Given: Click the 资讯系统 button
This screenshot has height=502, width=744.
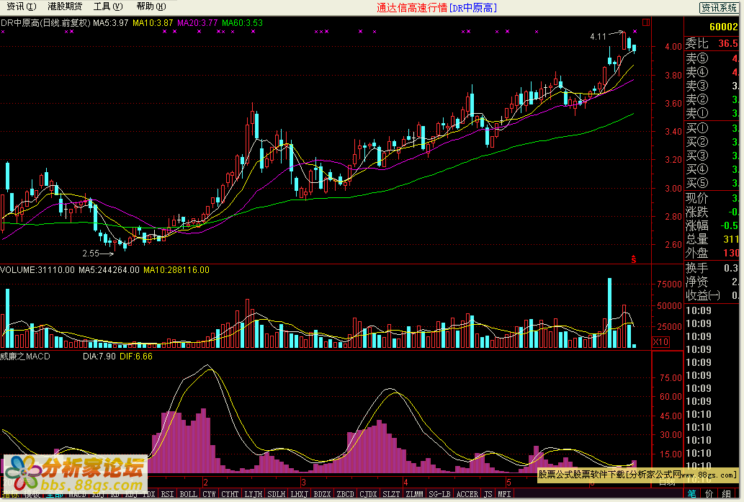Looking at the screenshot, I should 719,8.
